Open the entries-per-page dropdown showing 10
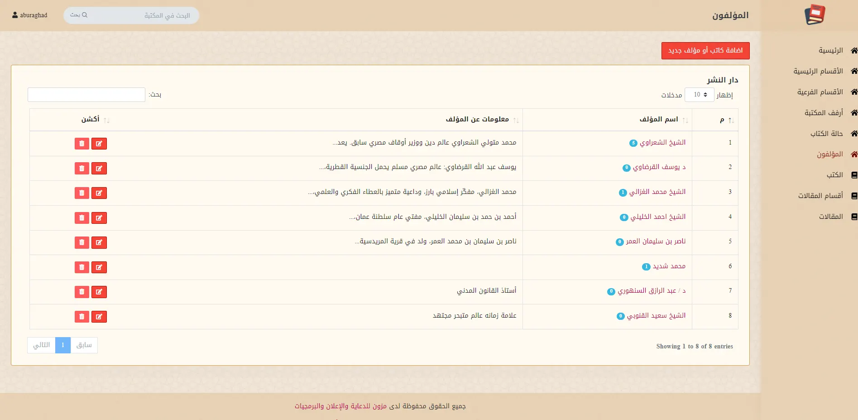This screenshot has width=858, height=420. tap(699, 95)
